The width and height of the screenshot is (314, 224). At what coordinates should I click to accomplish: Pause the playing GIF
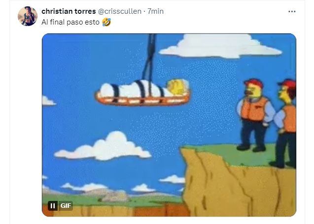pos(53,206)
